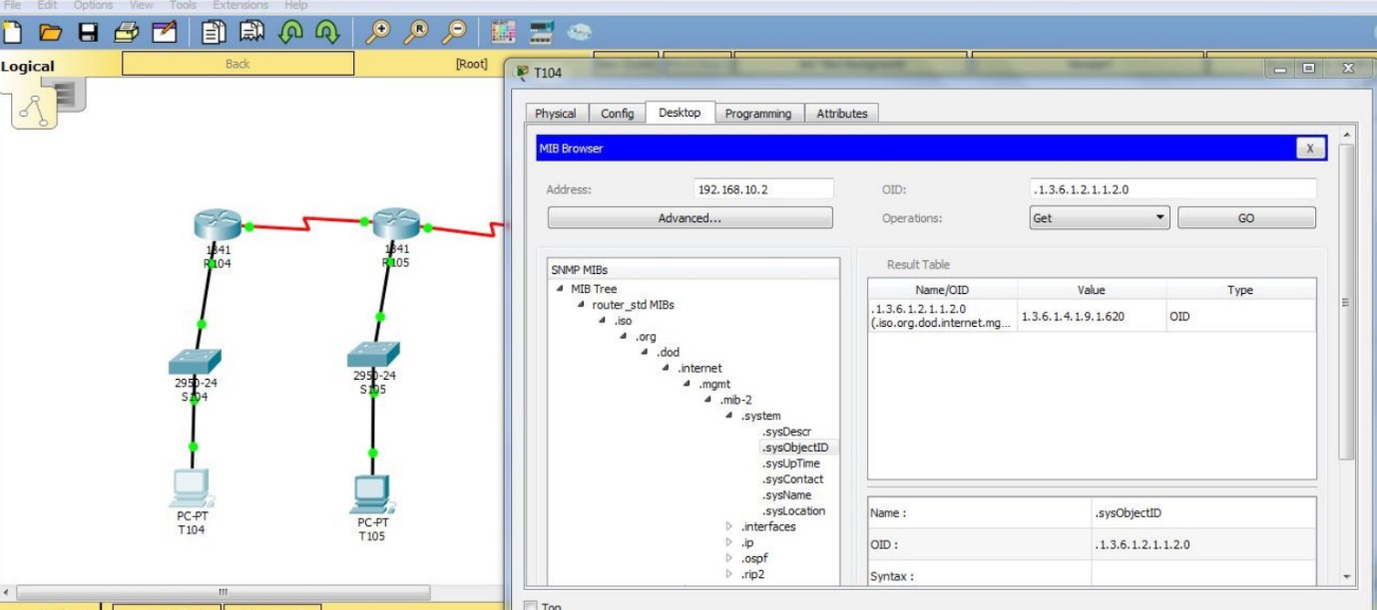Switch to the Programming tab
The image size is (1377, 610).
[x=757, y=114]
